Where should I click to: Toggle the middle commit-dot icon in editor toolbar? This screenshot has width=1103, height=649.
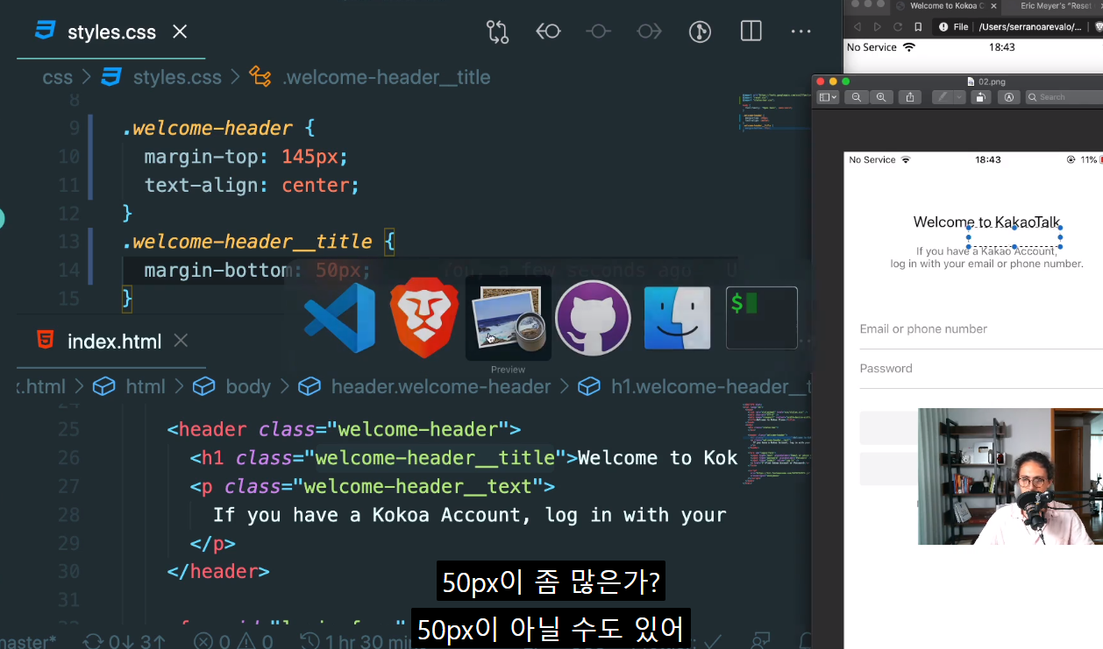pos(599,32)
